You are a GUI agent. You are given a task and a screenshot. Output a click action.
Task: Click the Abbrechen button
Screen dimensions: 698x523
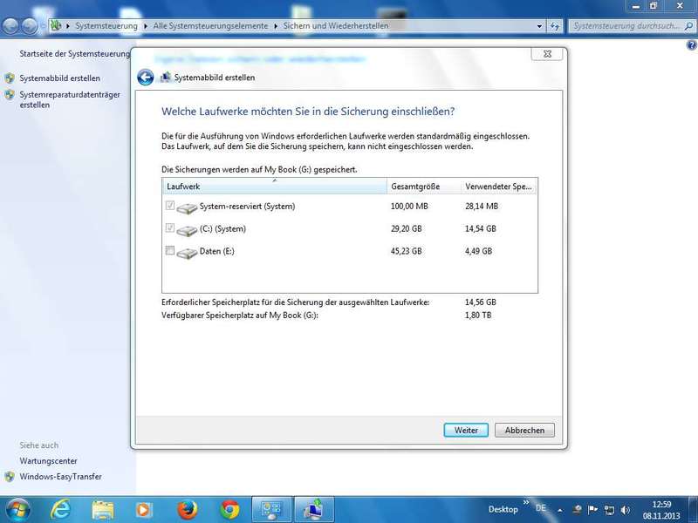pyautogui.click(x=524, y=430)
